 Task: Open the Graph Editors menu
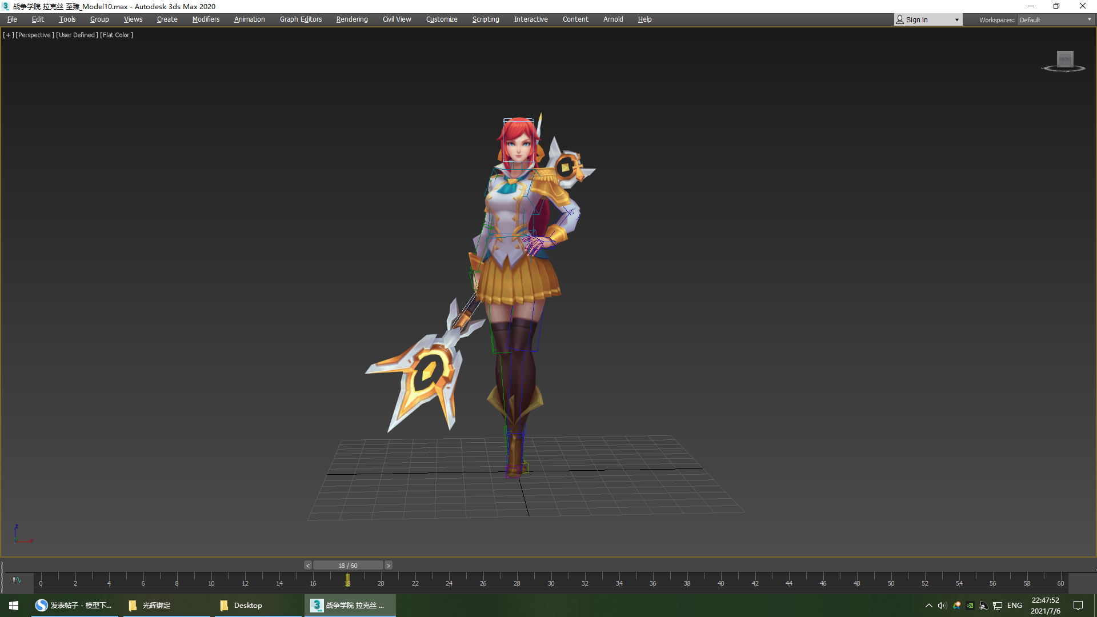301,19
